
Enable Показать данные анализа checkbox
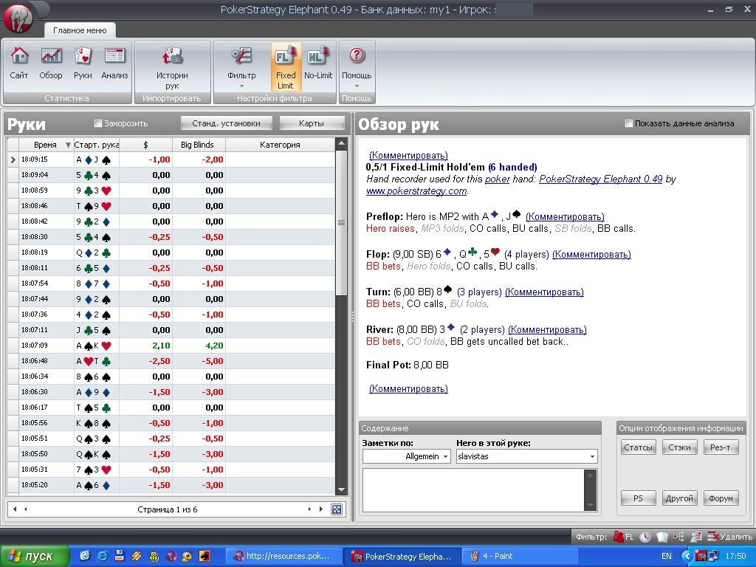pyautogui.click(x=628, y=123)
